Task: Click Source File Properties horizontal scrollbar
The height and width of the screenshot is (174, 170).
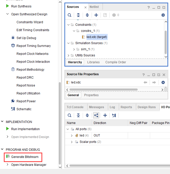Action: pos(104,90)
